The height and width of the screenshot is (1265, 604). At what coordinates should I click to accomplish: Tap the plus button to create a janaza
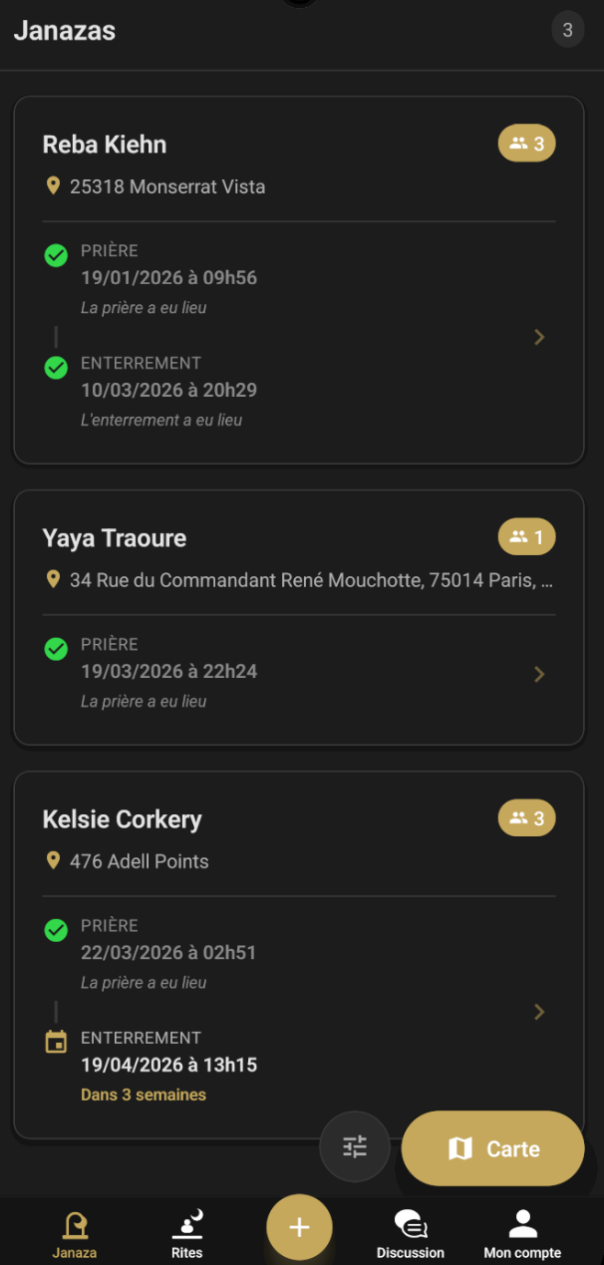[299, 1228]
